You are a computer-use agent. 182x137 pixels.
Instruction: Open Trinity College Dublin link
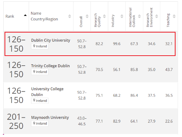[50, 66]
